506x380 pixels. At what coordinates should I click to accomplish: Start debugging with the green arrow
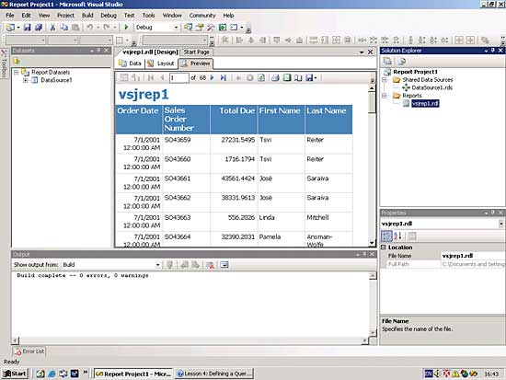pos(127,28)
